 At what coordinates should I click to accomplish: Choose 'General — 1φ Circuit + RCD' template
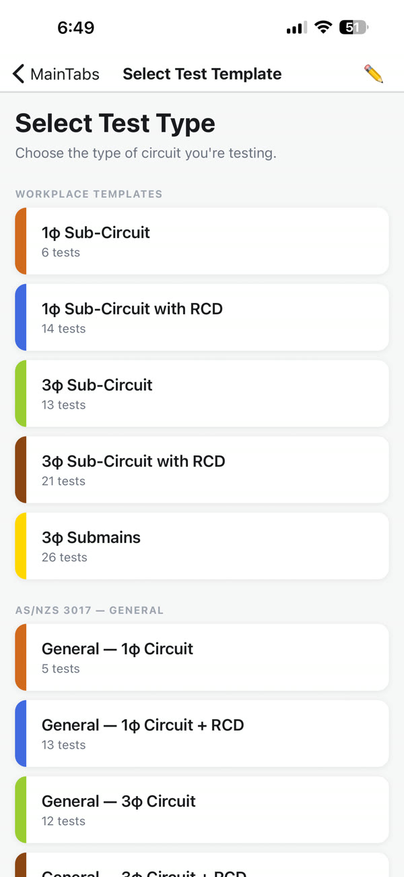[x=202, y=733]
